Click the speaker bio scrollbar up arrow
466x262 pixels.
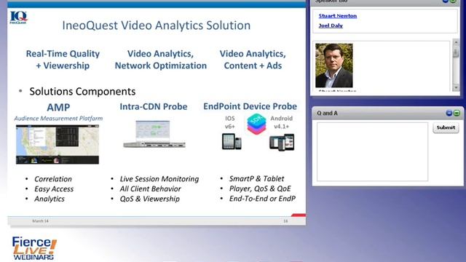coord(456,42)
